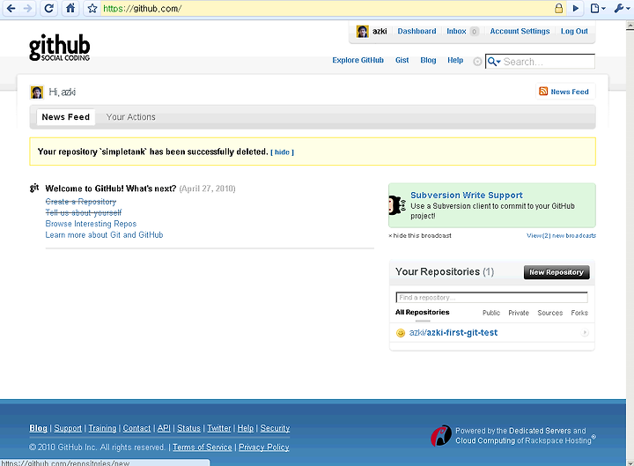The width and height of the screenshot is (634, 466).
Task: Click the browser forward arrow
Action: pyautogui.click(x=27, y=9)
